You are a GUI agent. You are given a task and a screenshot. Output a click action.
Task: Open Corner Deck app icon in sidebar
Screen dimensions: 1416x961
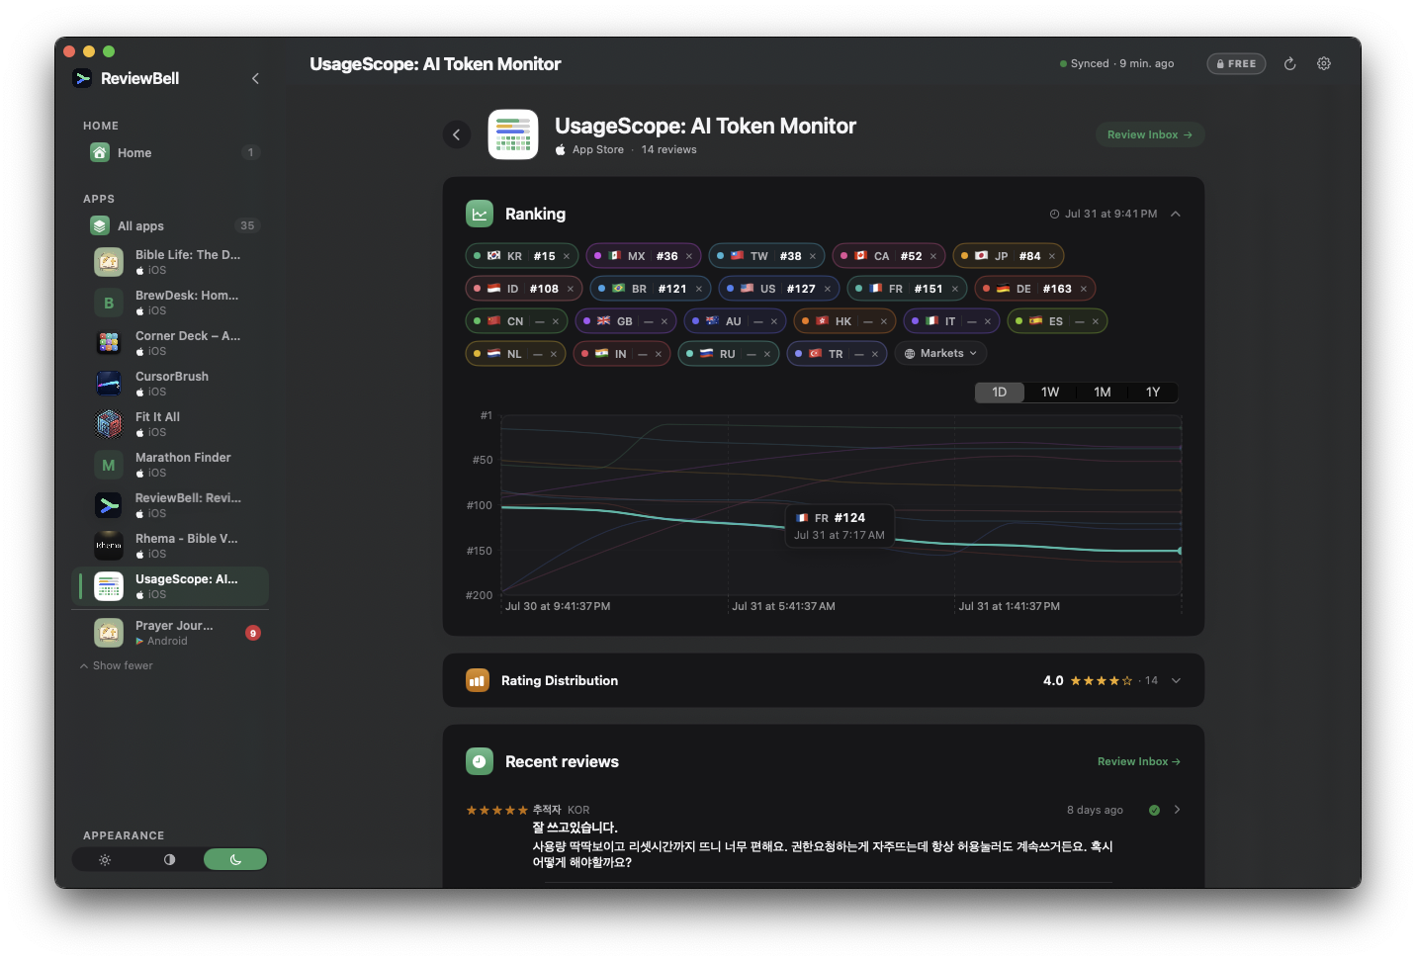tap(109, 343)
